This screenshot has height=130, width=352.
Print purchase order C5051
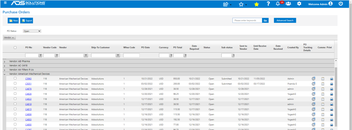click(332, 84)
